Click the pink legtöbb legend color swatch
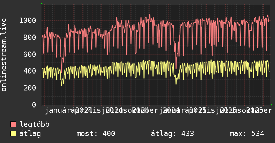Viewport: 275px width, 143px height. coord(13,124)
